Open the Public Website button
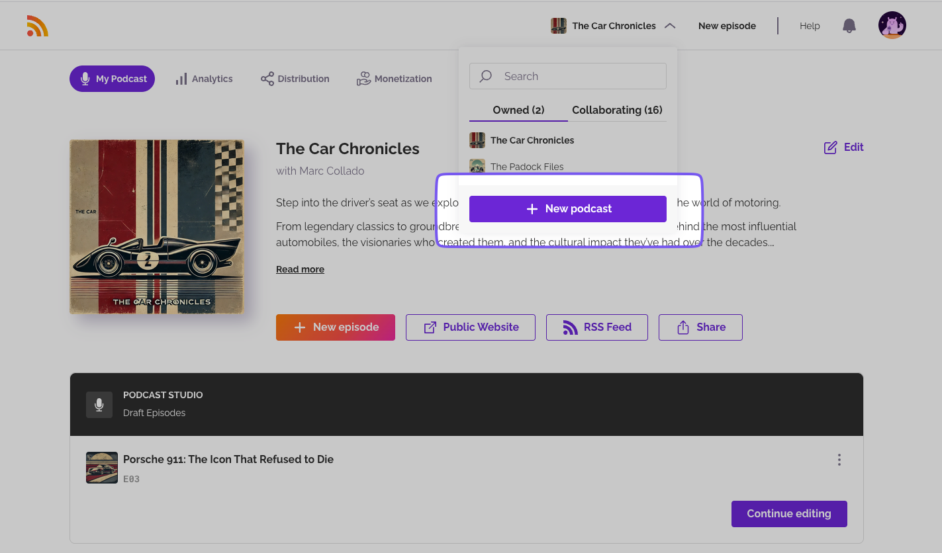Image resolution: width=942 pixels, height=553 pixels. point(471,327)
